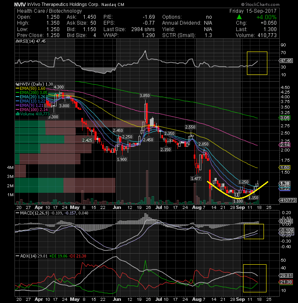This screenshot has height=303, width=298.
Task: Click the Volume 410,773 legend entry in chart
Action: click(x=33, y=114)
